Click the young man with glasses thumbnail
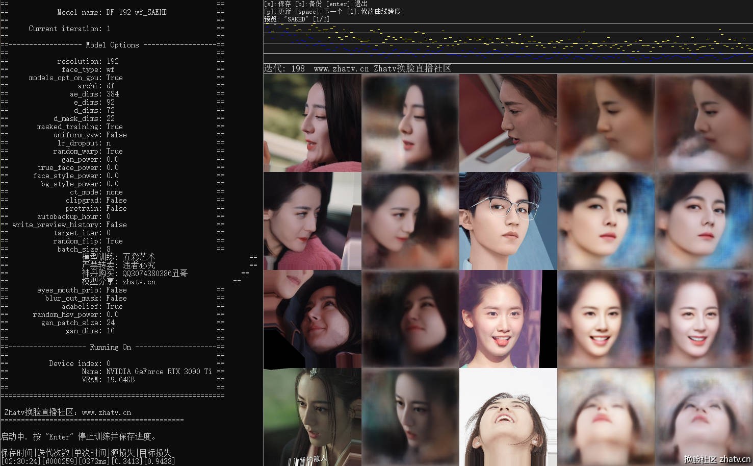 coord(508,221)
